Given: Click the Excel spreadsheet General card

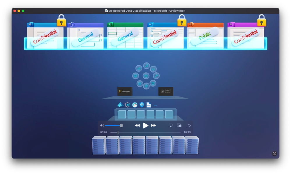Looking at the screenshot, I should (x=125, y=36).
